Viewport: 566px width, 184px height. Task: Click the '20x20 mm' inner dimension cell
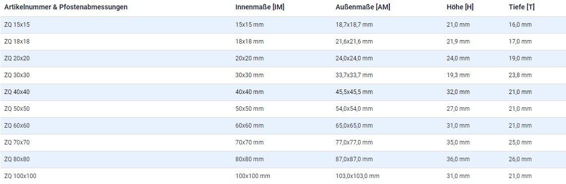pos(250,58)
